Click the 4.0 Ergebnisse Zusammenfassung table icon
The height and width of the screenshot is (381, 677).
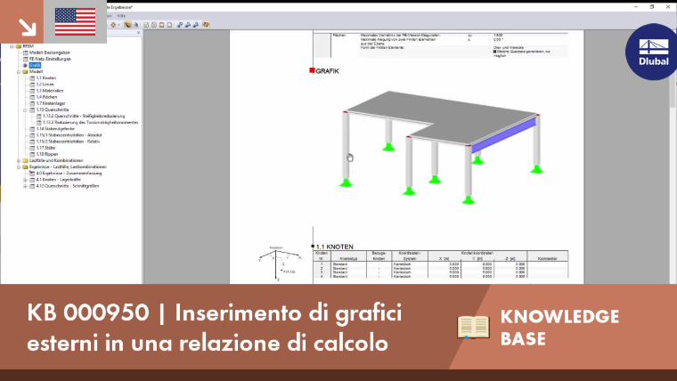32,173
